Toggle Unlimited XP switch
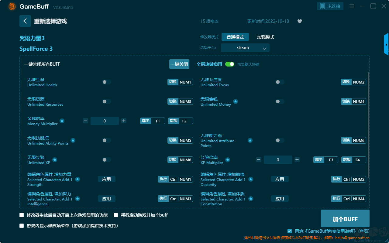This screenshot has width=389, height=243. 107,160
